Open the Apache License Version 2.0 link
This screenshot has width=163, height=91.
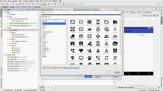click(x=72, y=68)
